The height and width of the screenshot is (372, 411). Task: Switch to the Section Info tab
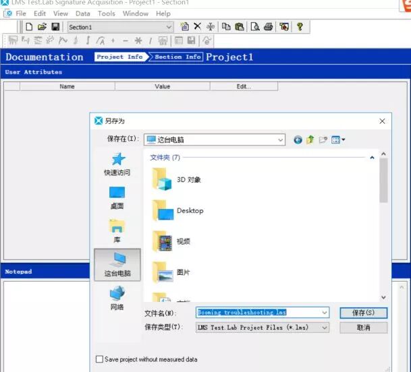(177, 57)
